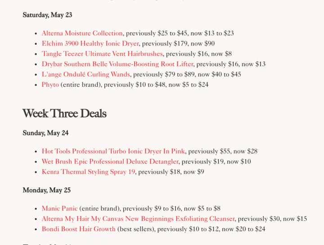Click the Saturday, May 23 heading

47,15
